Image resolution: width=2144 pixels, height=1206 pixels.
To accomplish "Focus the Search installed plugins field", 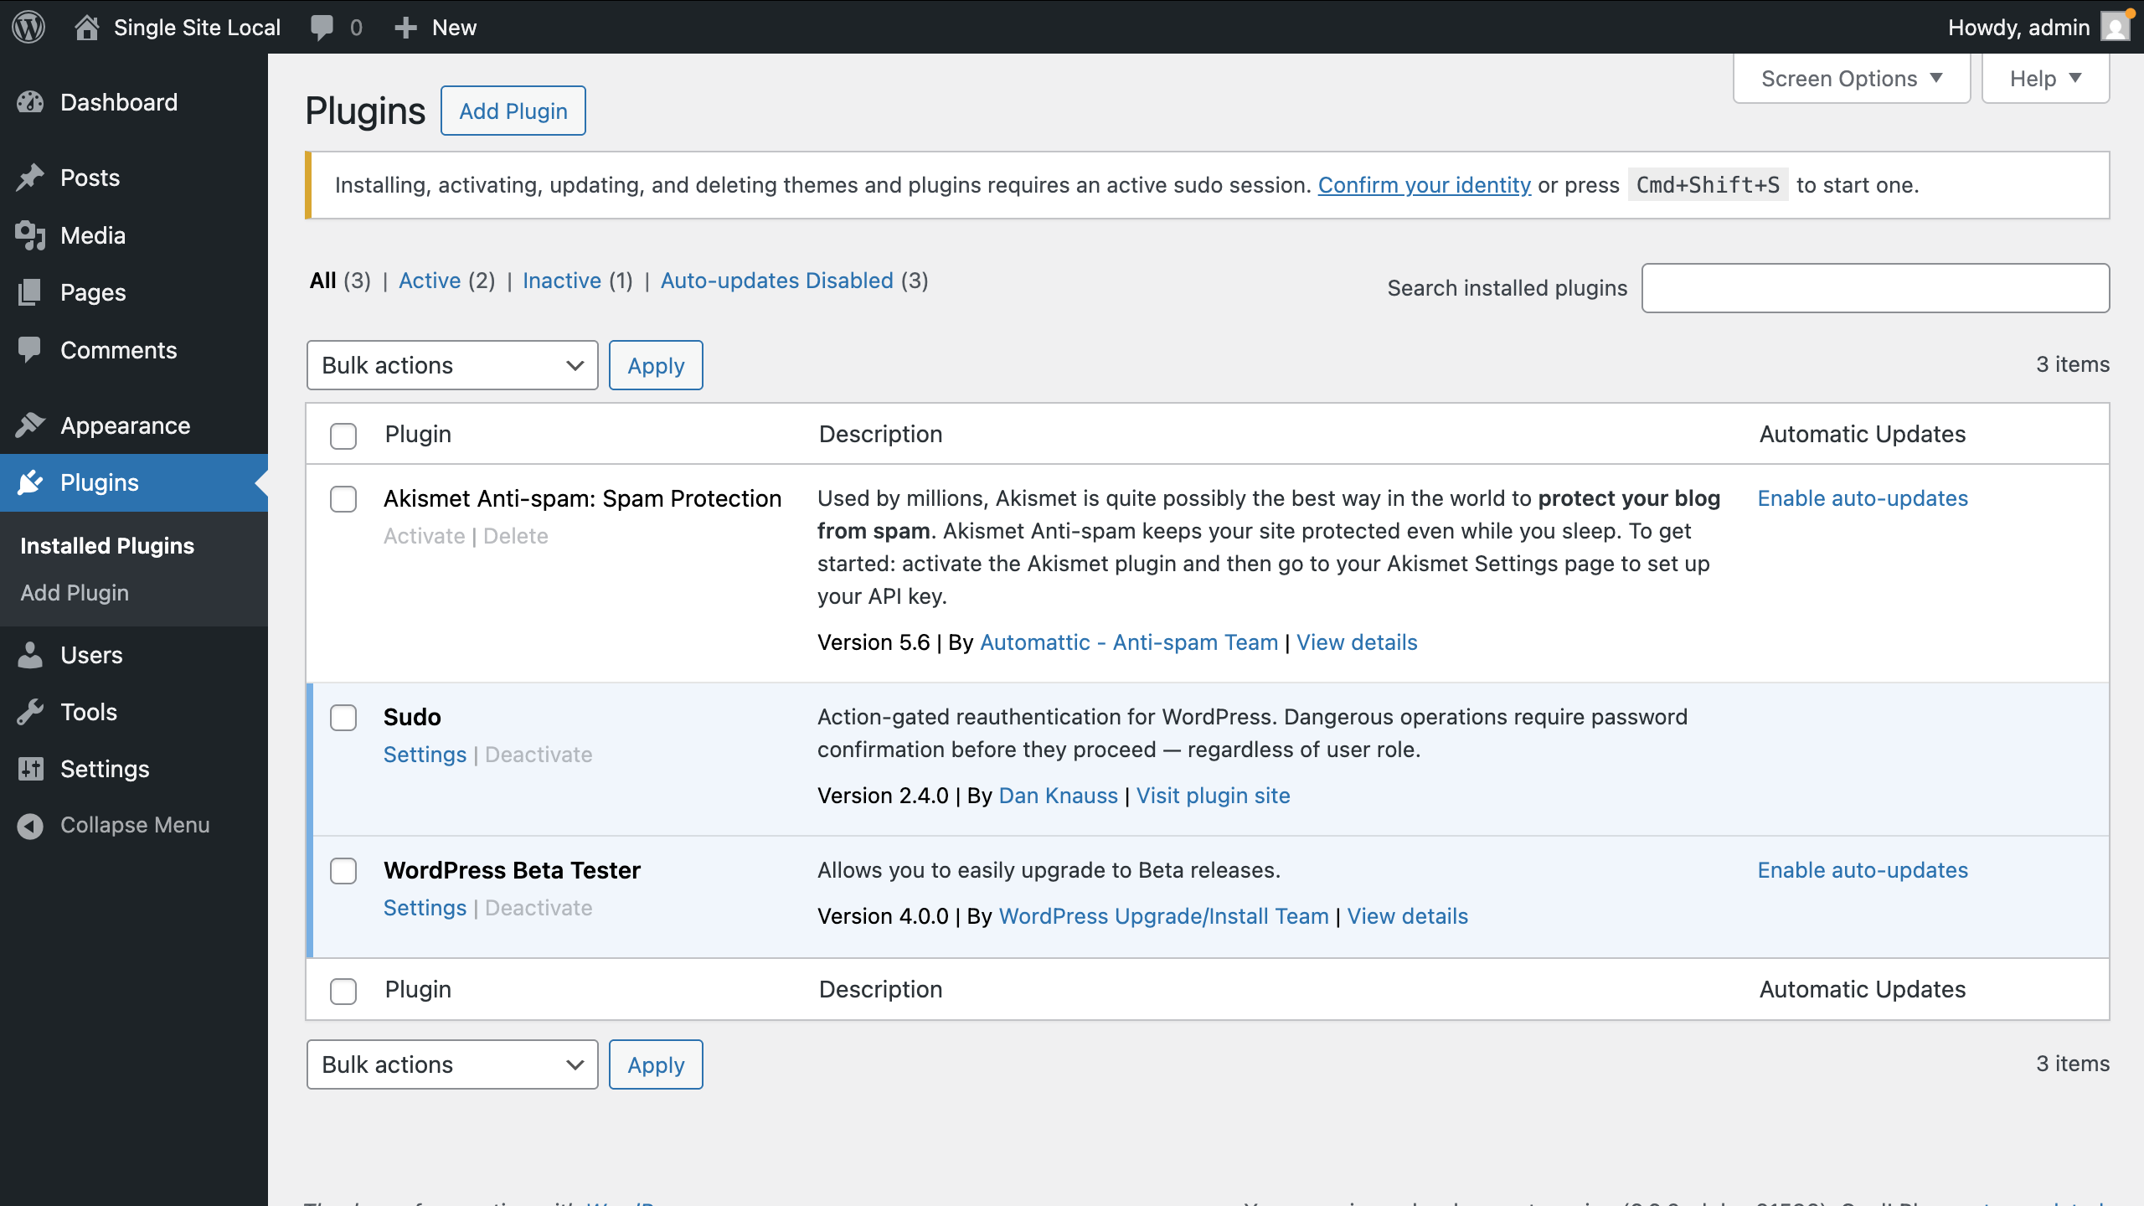I will 1875,288.
